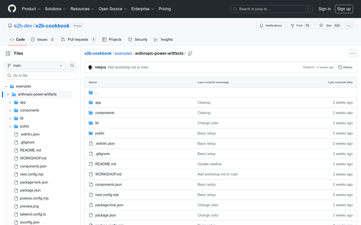The width and height of the screenshot is (361, 225).
Task: Copy the path with the copy icon
Action: click(x=190, y=53)
